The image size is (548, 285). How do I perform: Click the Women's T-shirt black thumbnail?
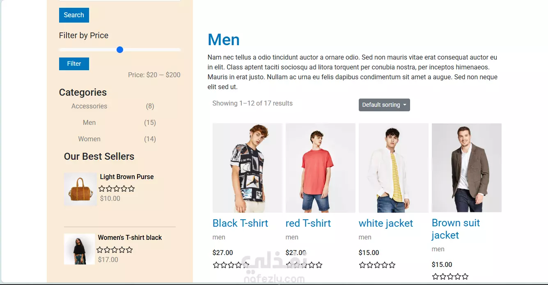79,249
